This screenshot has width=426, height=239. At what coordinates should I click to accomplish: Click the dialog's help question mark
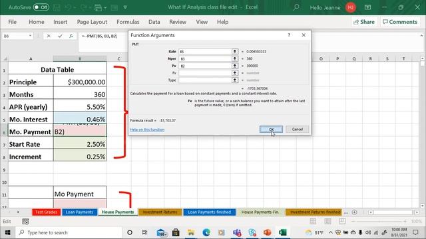[x=289, y=35]
